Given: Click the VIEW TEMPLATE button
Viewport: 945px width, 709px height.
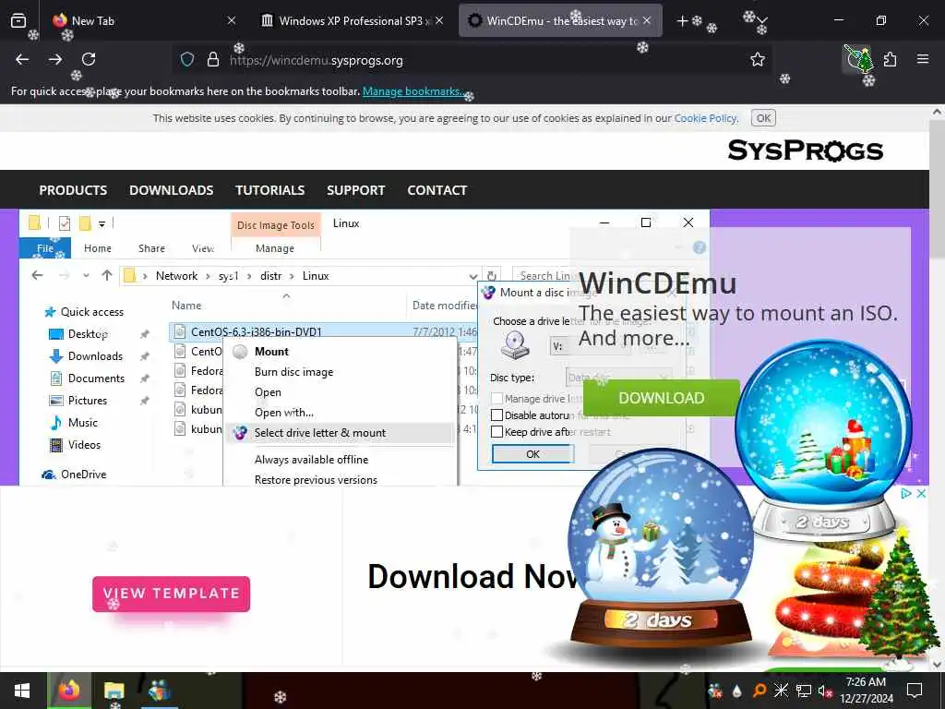Looking at the screenshot, I should coord(171,594).
